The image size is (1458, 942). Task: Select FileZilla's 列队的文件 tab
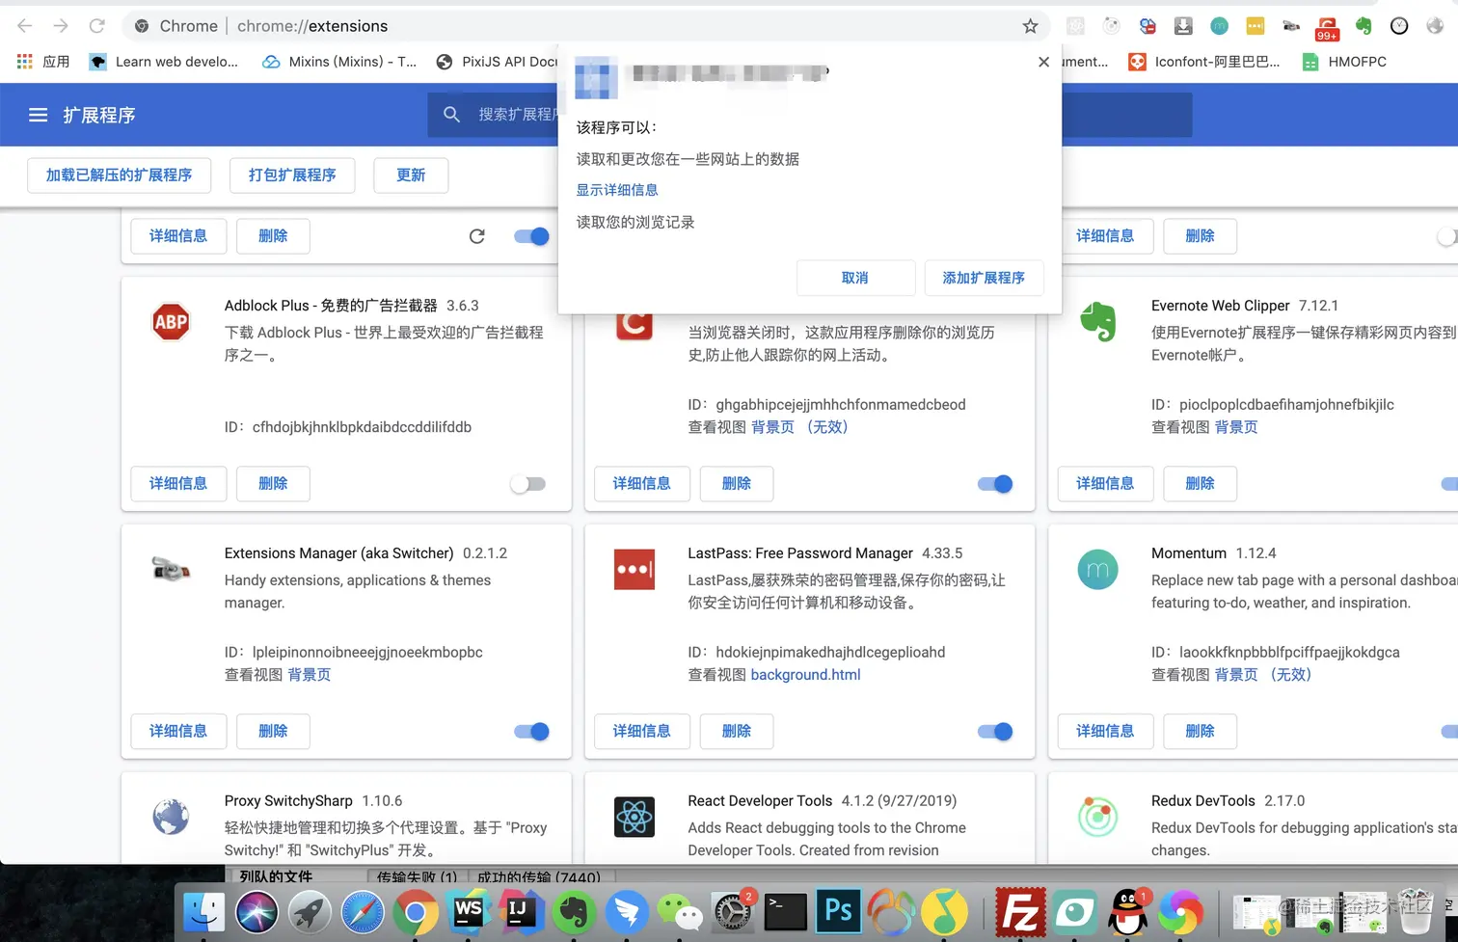point(276,876)
